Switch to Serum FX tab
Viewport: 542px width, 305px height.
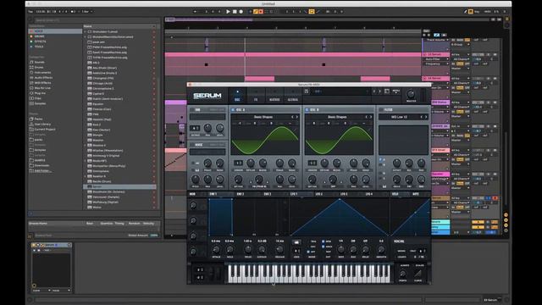pyautogui.click(x=256, y=96)
